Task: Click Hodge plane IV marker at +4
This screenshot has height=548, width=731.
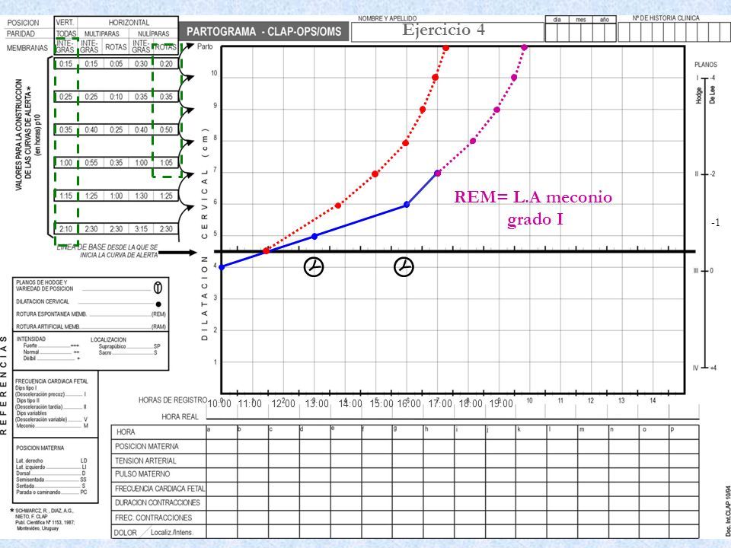Action: click(704, 368)
